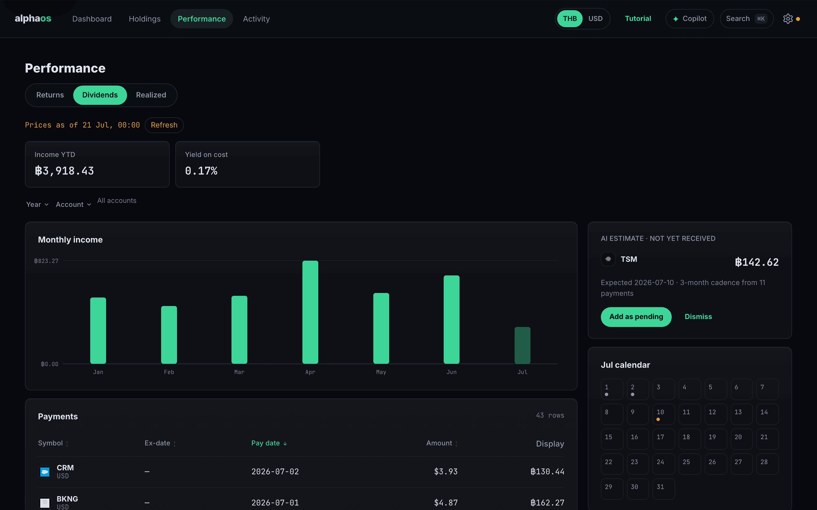Select July 15 in calendar
The image size is (817, 510).
pyautogui.click(x=612, y=439)
